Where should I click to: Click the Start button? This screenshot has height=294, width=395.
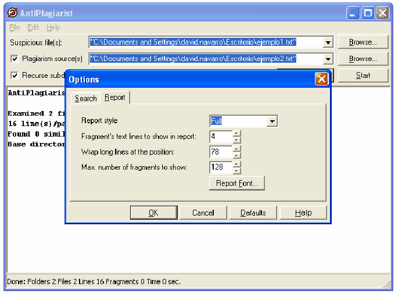click(x=362, y=76)
